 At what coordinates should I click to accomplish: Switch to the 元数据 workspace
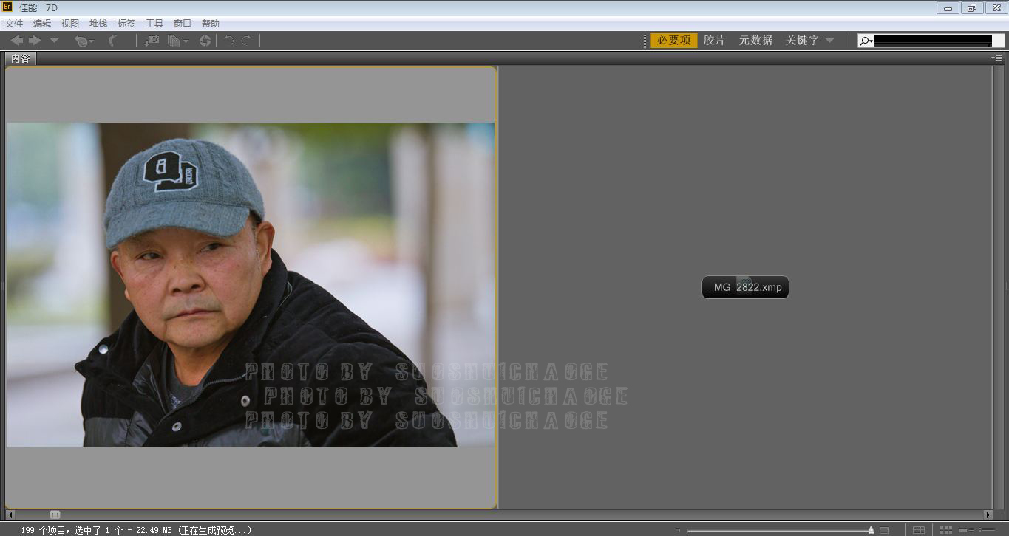click(x=755, y=41)
